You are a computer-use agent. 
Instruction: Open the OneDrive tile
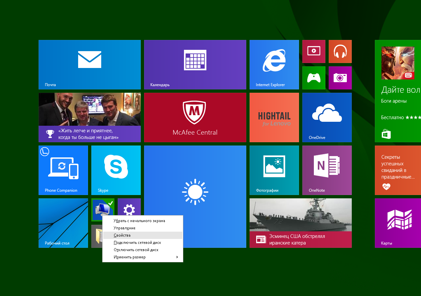pos(327,117)
